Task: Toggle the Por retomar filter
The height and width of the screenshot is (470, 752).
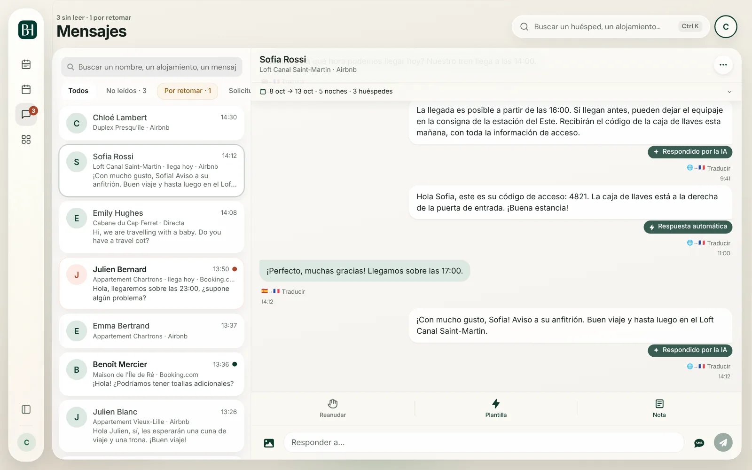Action: click(x=188, y=91)
